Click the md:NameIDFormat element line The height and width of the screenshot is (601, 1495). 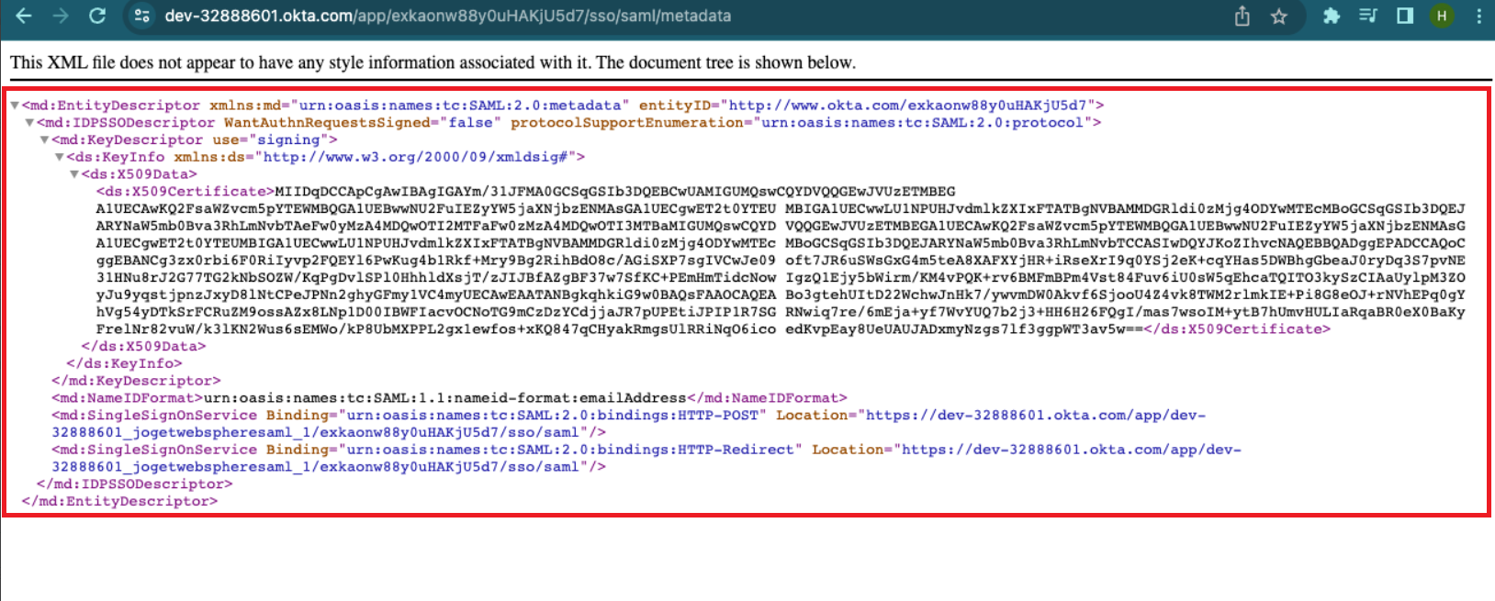[x=449, y=398]
